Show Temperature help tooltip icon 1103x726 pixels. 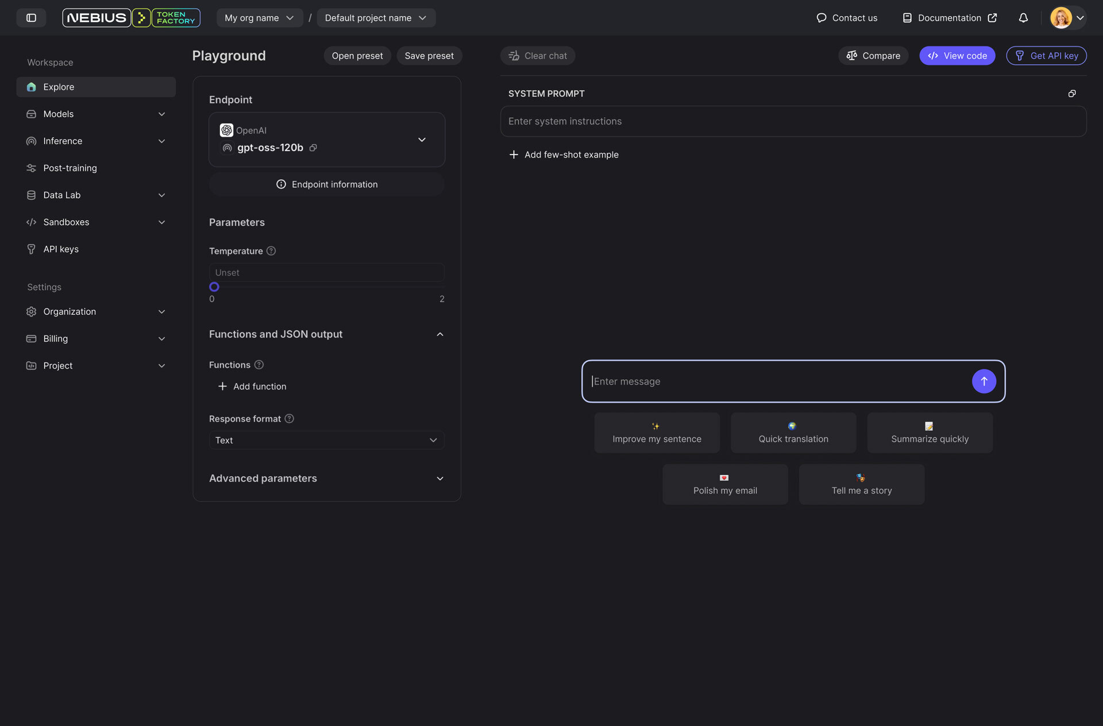271,251
